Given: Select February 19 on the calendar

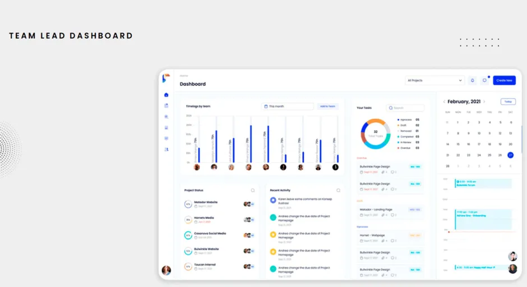Looking at the screenshot, I should pyautogui.click(x=500, y=144).
